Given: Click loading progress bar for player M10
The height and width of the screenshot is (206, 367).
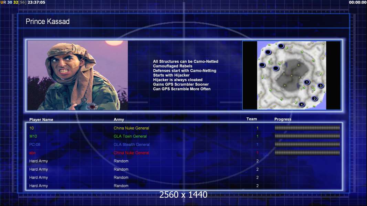Looking at the screenshot, I should coord(307,136).
